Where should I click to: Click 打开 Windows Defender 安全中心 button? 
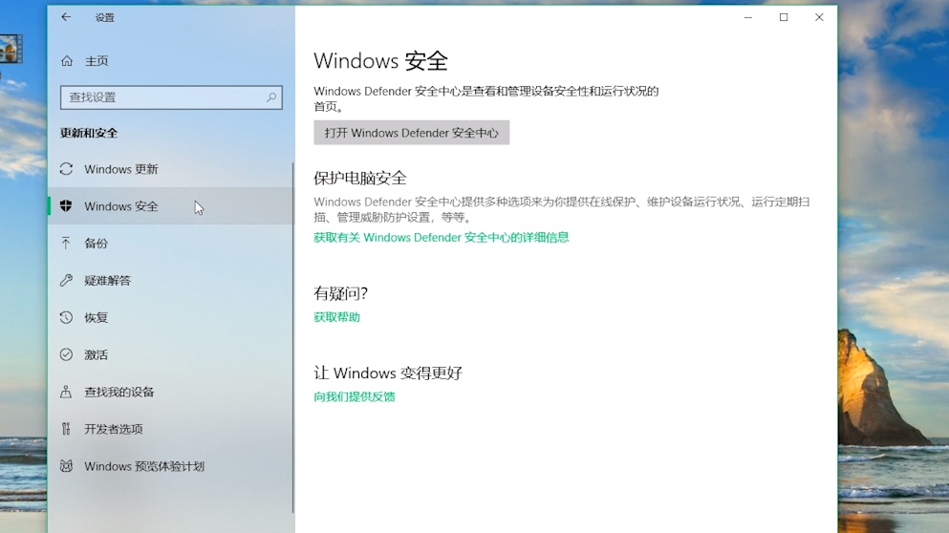(412, 133)
